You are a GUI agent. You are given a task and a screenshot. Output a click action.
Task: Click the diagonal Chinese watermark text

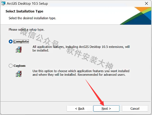pos(67,49)
